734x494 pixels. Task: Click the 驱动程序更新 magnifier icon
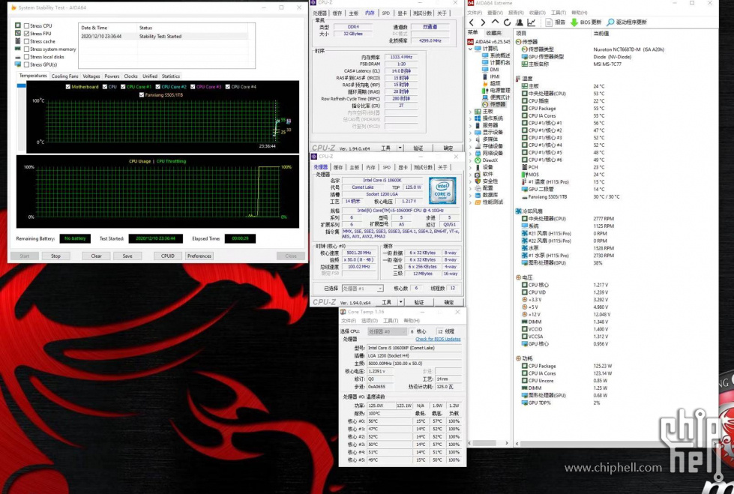coord(610,22)
